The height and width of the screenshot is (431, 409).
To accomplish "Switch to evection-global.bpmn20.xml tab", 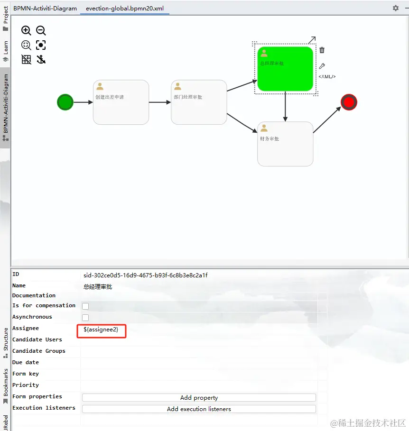I will [125, 9].
